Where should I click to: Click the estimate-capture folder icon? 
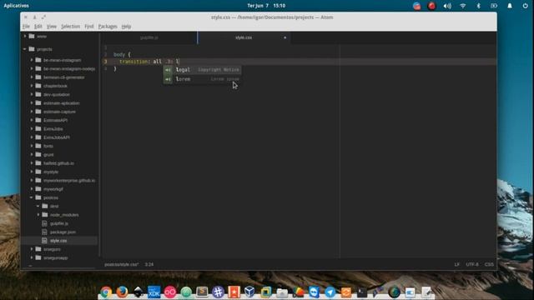[x=38, y=111]
